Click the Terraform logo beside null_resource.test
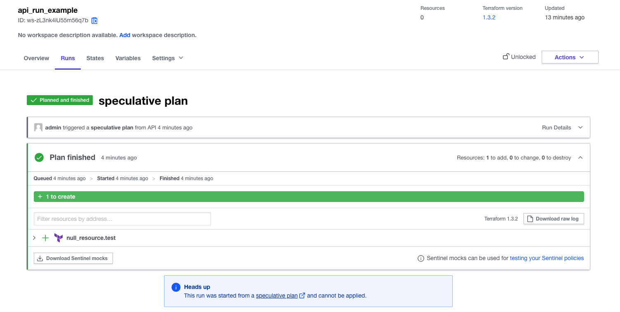This screenshot has width=620, height=312. point(59,238)
